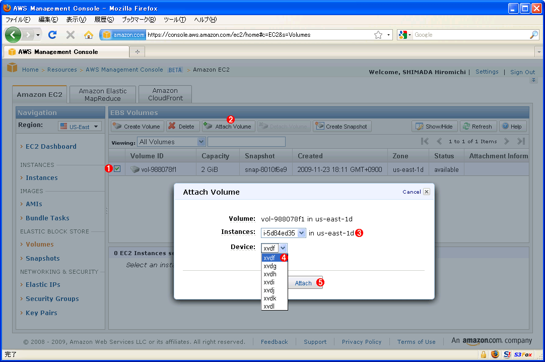Open the 編集(E) menu
Viewport: 545px width, 362px height.
pos(48,20)
